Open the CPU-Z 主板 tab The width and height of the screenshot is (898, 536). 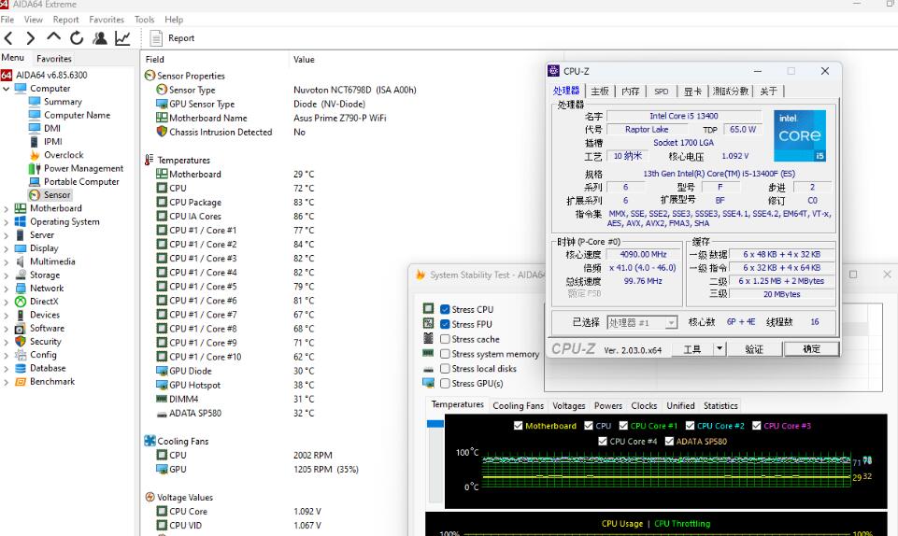coord(600,91)
